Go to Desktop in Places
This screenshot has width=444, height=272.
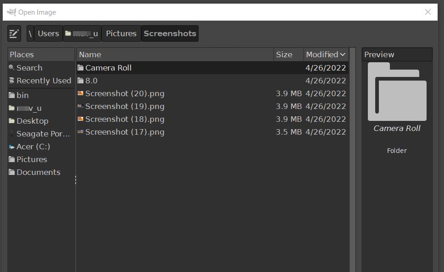[41, 121]
